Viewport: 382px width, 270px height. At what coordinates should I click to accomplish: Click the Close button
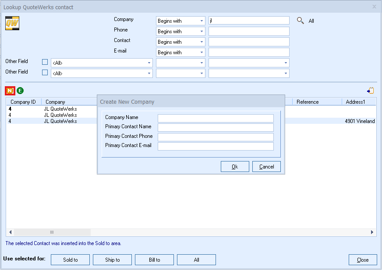pos(363,260)
